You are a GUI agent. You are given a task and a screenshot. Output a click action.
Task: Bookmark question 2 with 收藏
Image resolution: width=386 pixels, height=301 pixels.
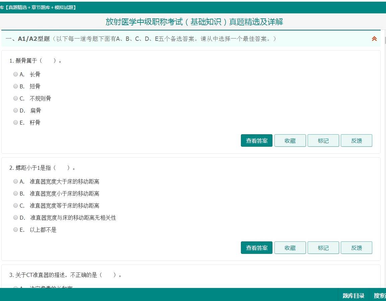tap(290, 248)
